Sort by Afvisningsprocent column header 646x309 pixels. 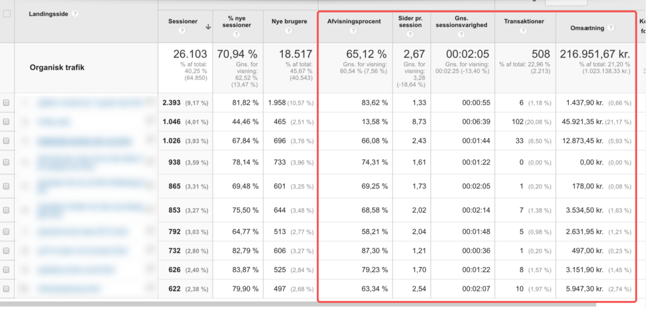coord(355,21)
